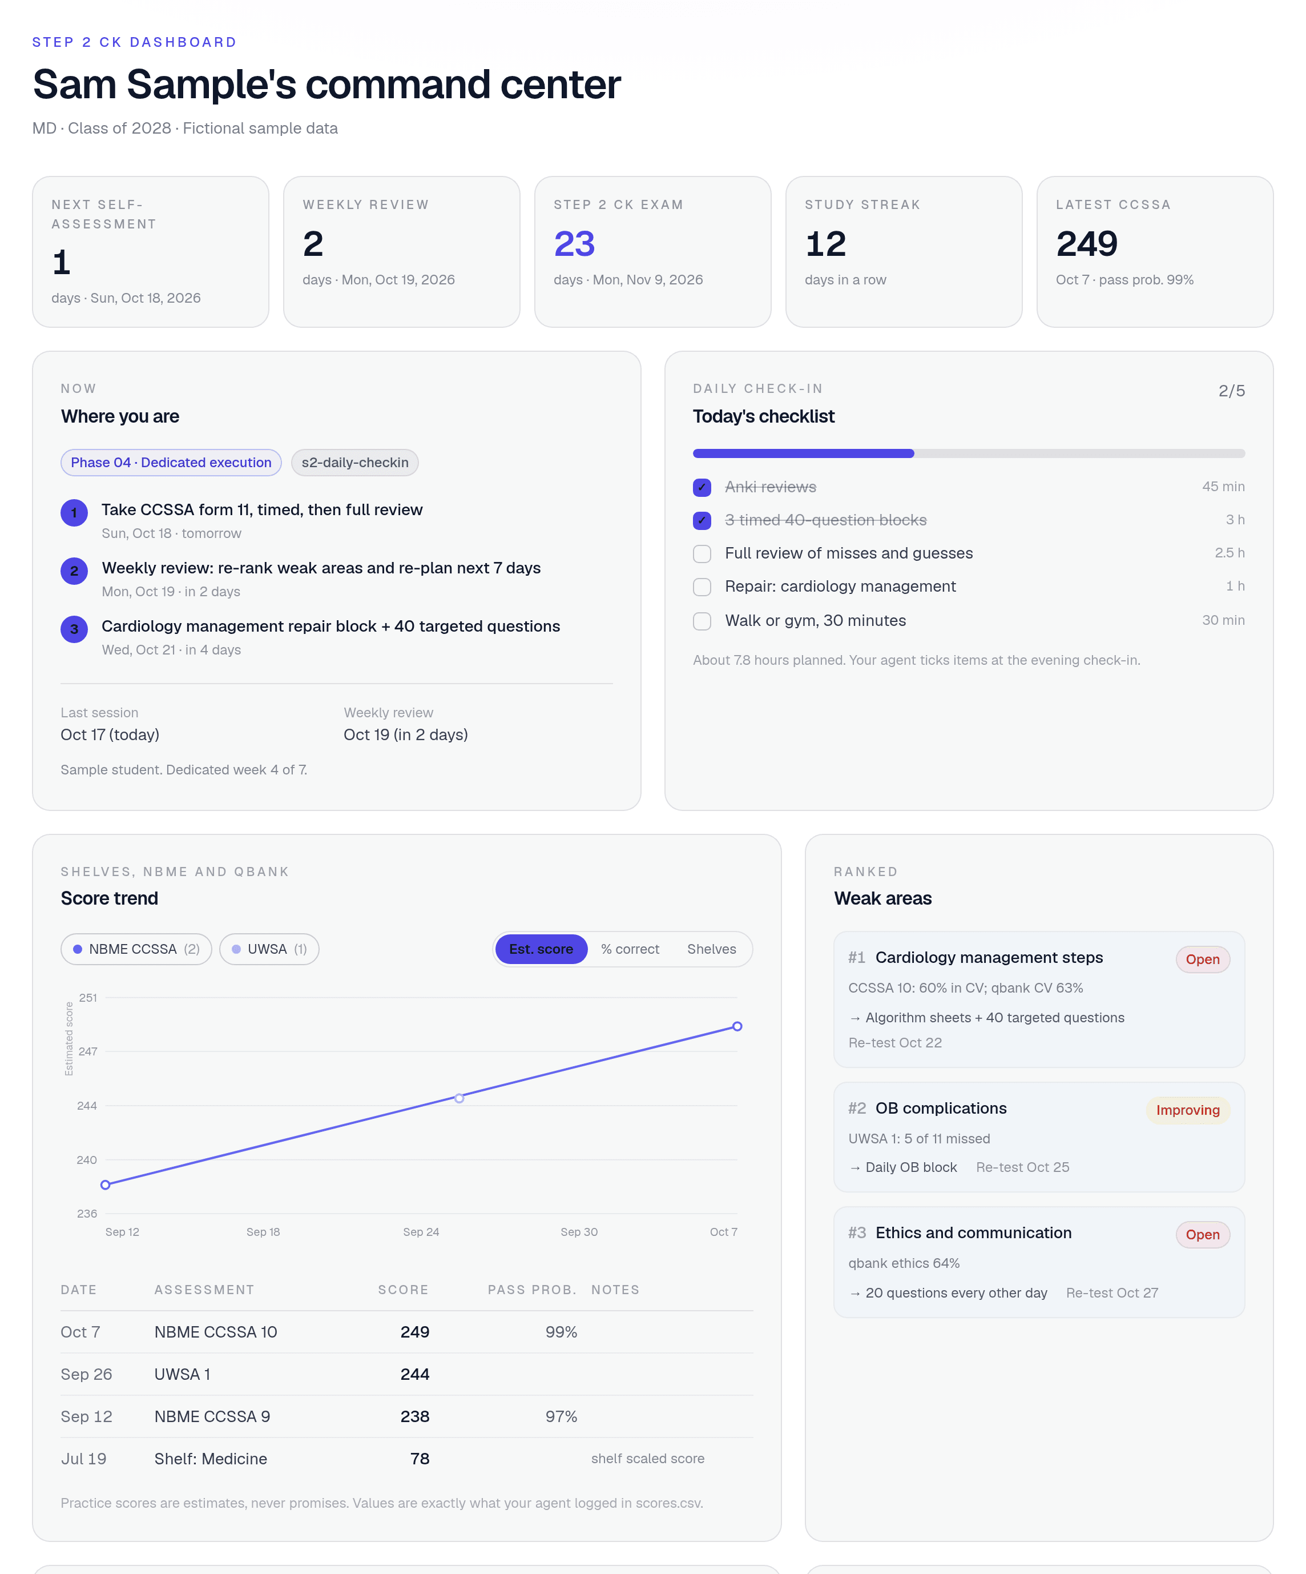
Task: Select the UWSA 1 table row
Action: (x=407, y=1374)
